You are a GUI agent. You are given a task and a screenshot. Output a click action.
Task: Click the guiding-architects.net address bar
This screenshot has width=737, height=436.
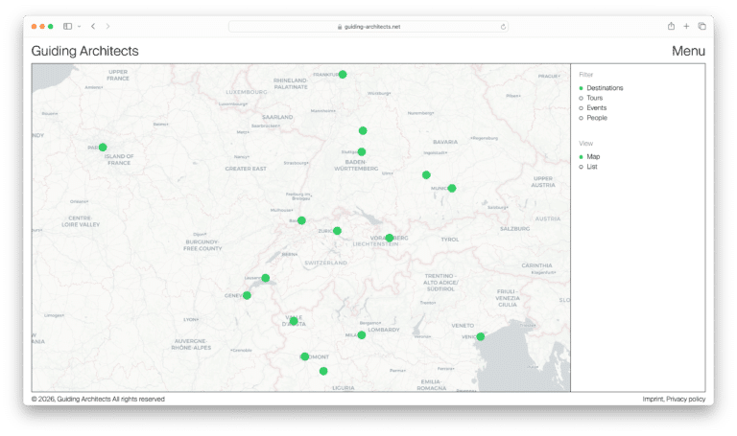(368, 27)
